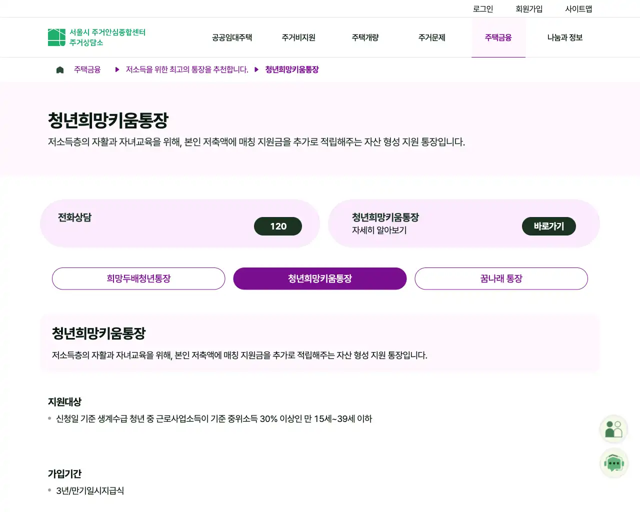The image size is (640, 512).
Task: Open the consultation (people) floating icon
Action: [613, 428]
